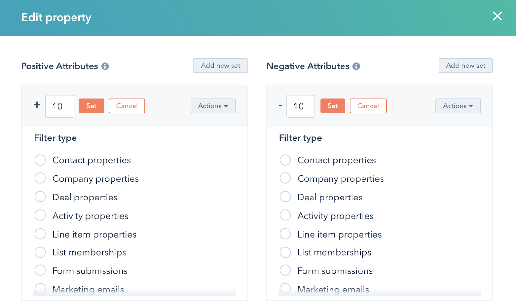Select Company properties under Negative Attributes
Viewport: 516px width, 306px height.
pos(285,178)
